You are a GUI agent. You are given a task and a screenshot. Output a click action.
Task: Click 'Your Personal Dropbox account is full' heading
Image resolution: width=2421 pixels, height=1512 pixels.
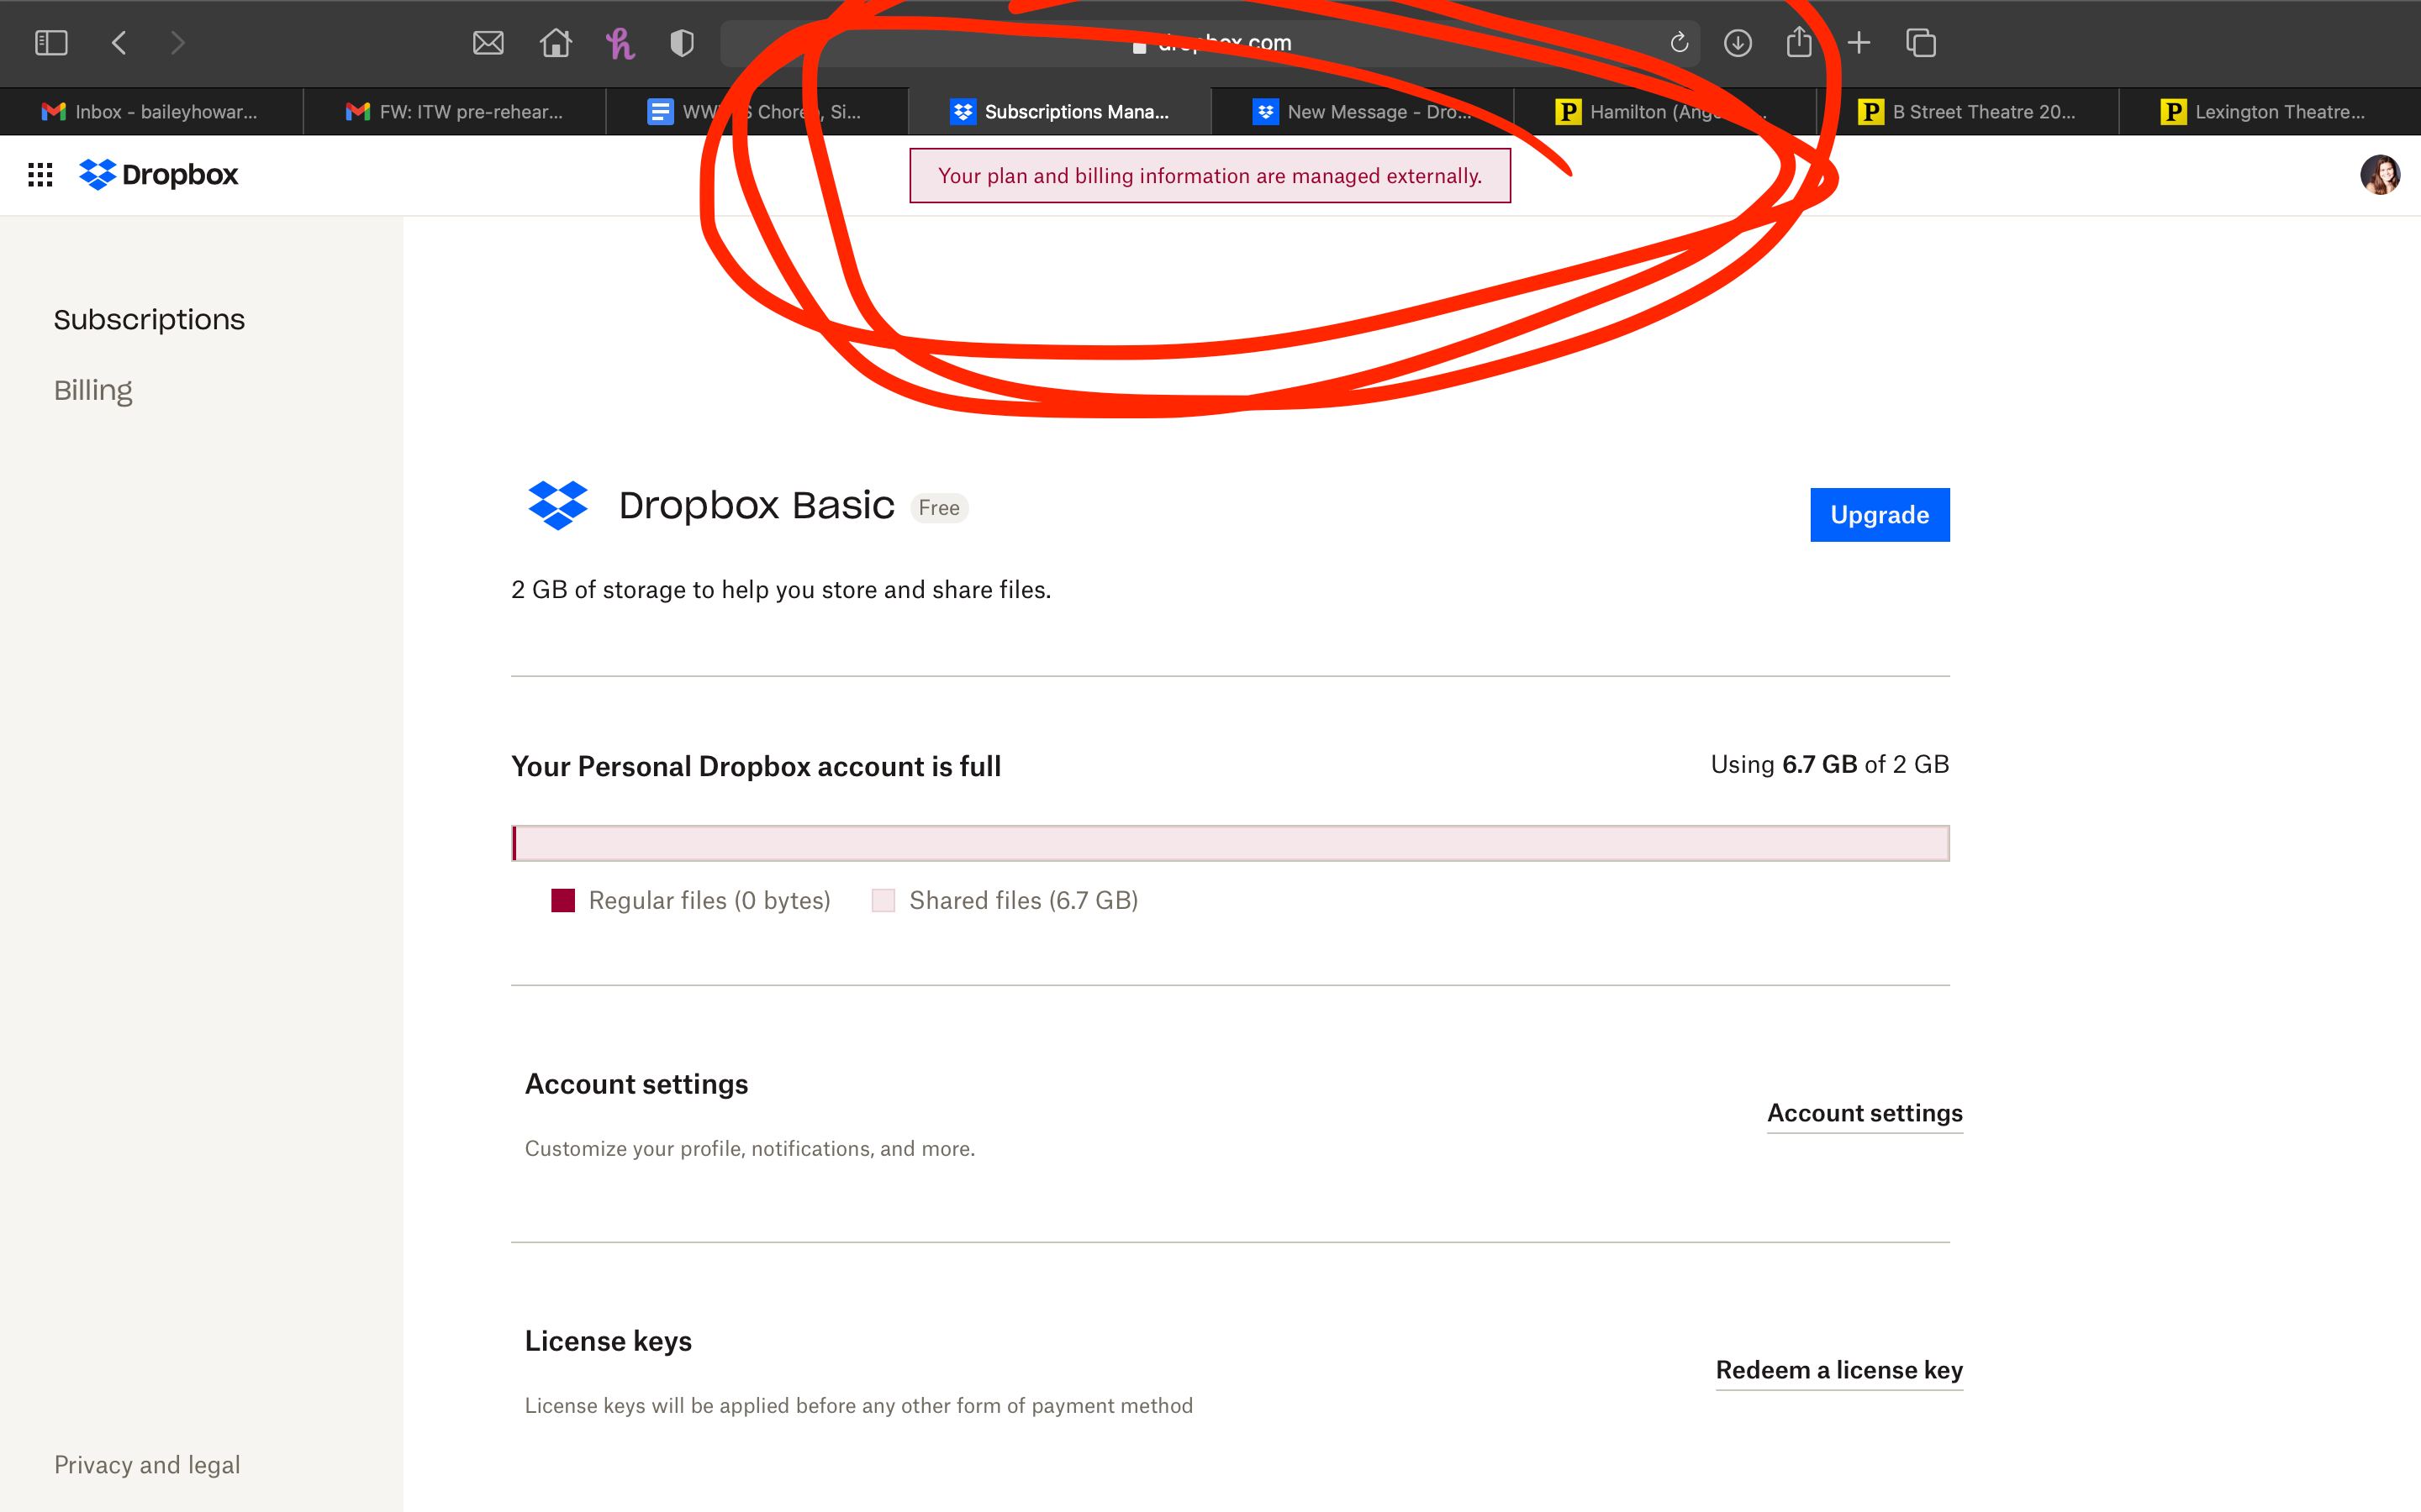pyautogui.click(x=757, y=766)
